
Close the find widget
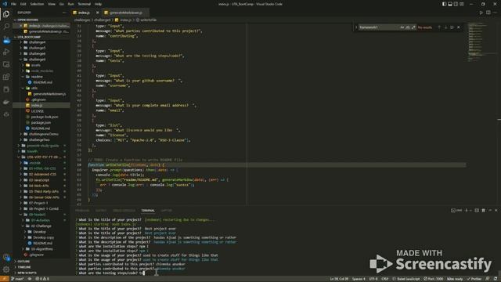coord(459,27)
